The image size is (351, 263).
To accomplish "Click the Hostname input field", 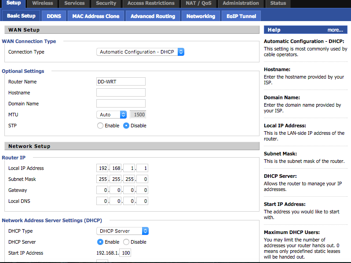I will pos(121,93).
